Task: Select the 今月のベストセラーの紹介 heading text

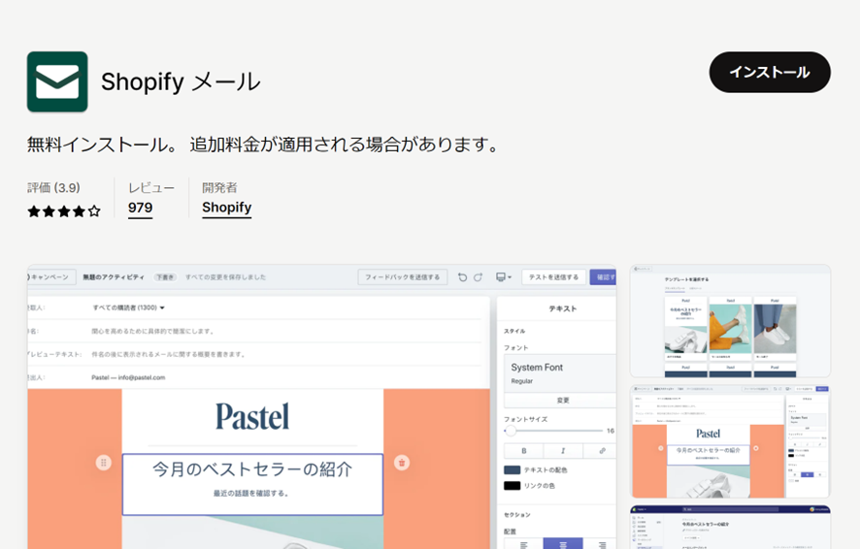Action: tap(252, 469)
